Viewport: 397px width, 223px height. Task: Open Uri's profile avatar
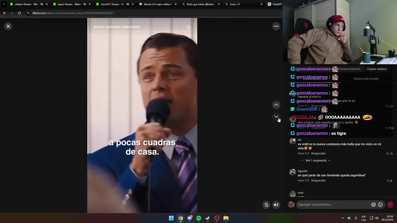292,141
